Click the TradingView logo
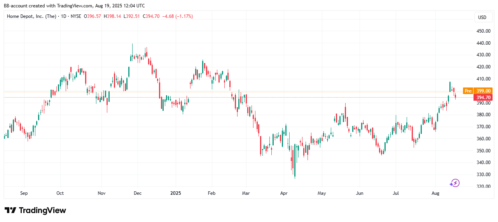The height and width of the screenshot is (222, 498). click(35, 210)
